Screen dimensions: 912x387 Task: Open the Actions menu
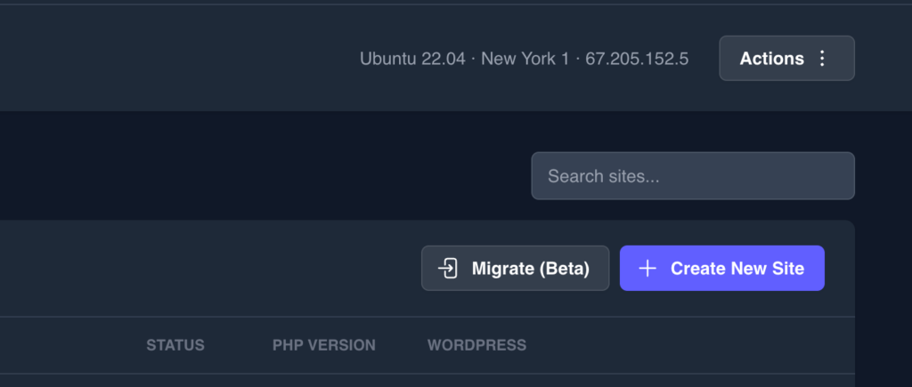point(786,58)
